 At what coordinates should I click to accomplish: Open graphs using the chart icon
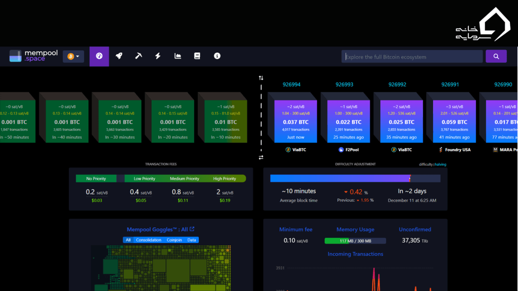[x=177, y=56]
